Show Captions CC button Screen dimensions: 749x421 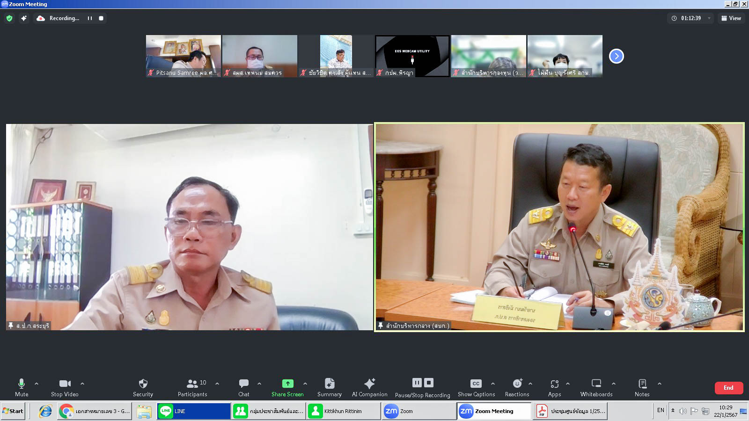pyautogui.click(x=476, y=388)
